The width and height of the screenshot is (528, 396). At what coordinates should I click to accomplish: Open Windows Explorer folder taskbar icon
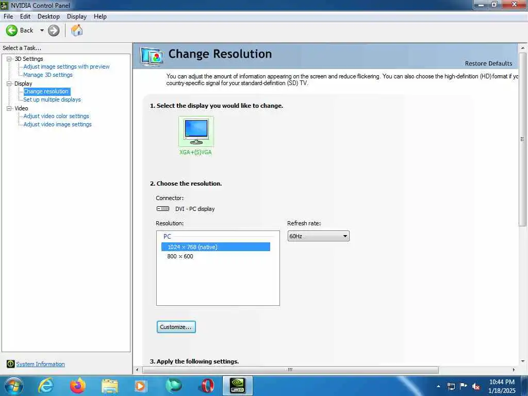coord(110,386)
